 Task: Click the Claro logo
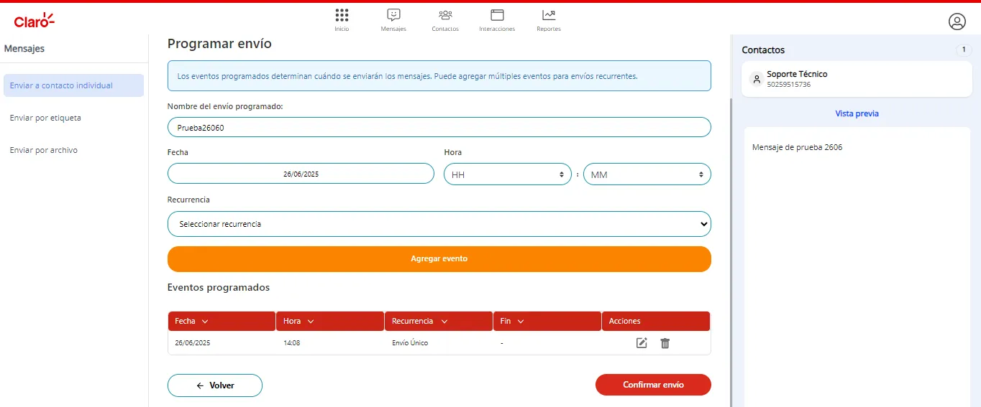[x=35, y=20]
